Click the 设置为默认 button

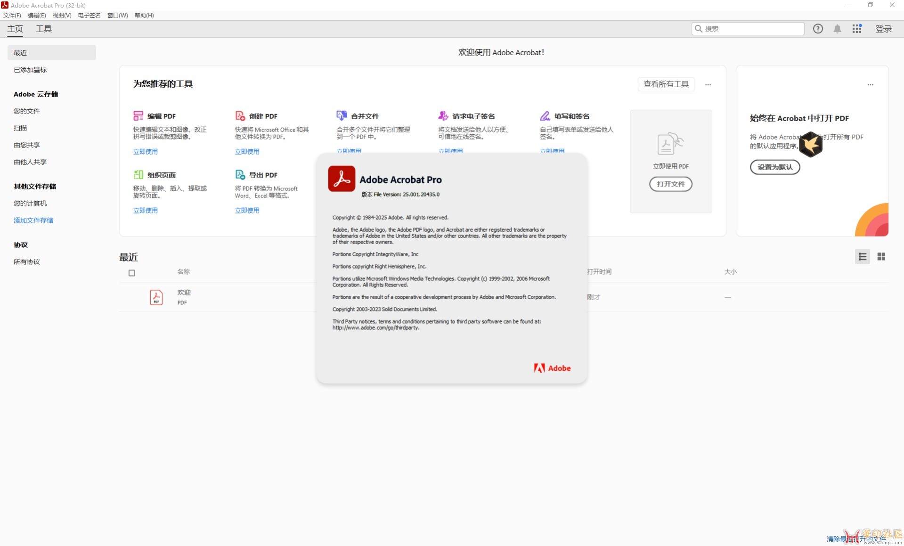[x=775, y=167]
